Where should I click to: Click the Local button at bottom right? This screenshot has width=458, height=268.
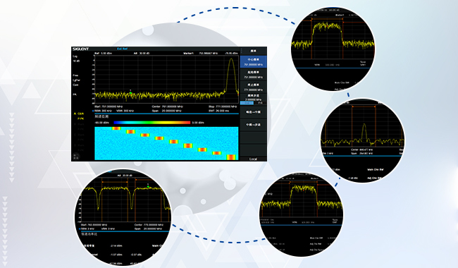coord(253,159)
